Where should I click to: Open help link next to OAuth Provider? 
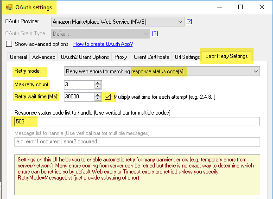189,21
